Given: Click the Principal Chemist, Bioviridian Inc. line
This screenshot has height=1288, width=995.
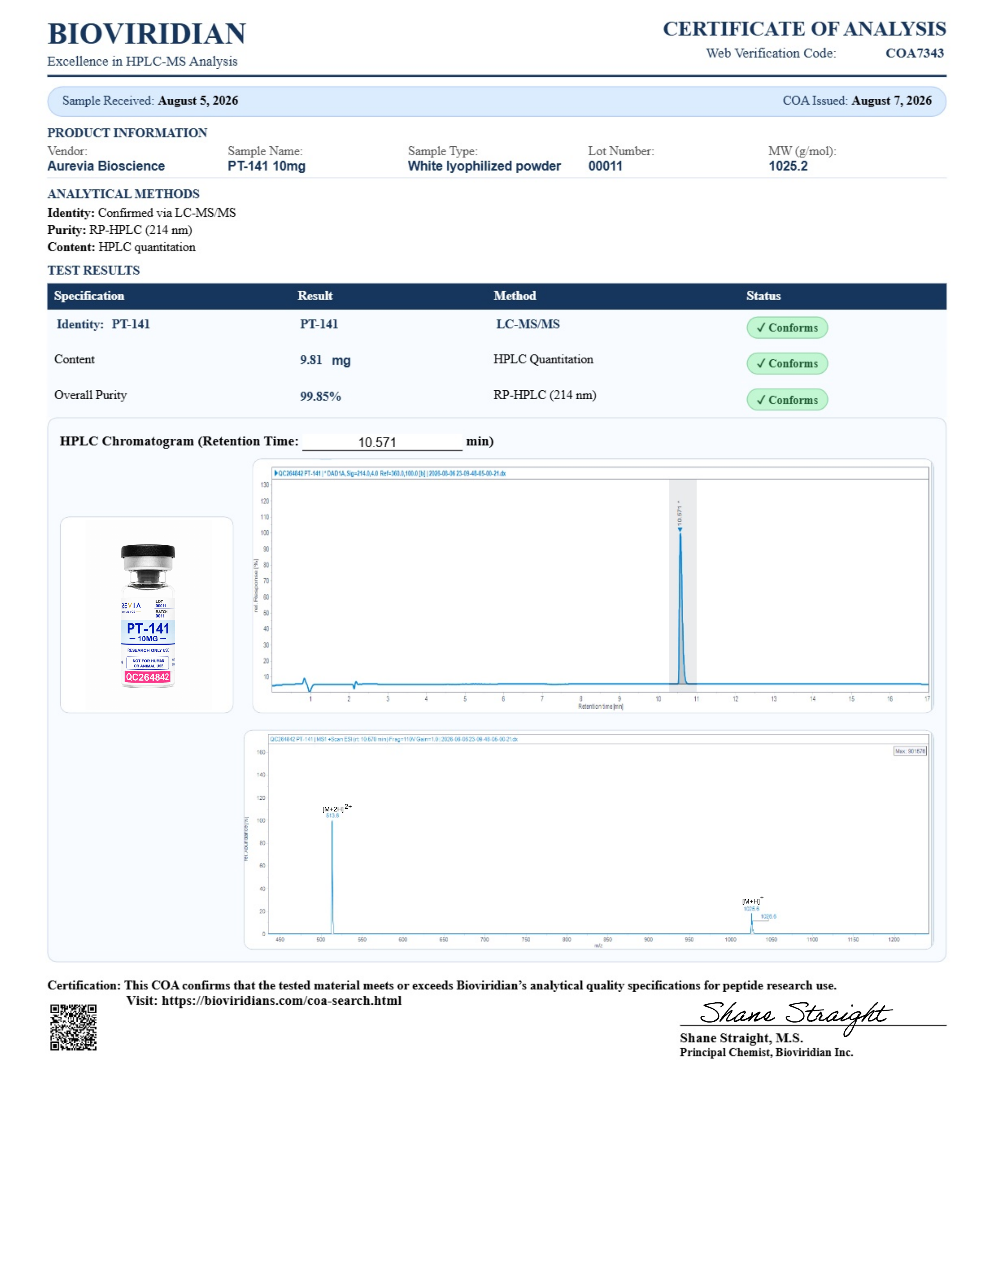Looking at the screenshot, I should [x=766, y=1053].
